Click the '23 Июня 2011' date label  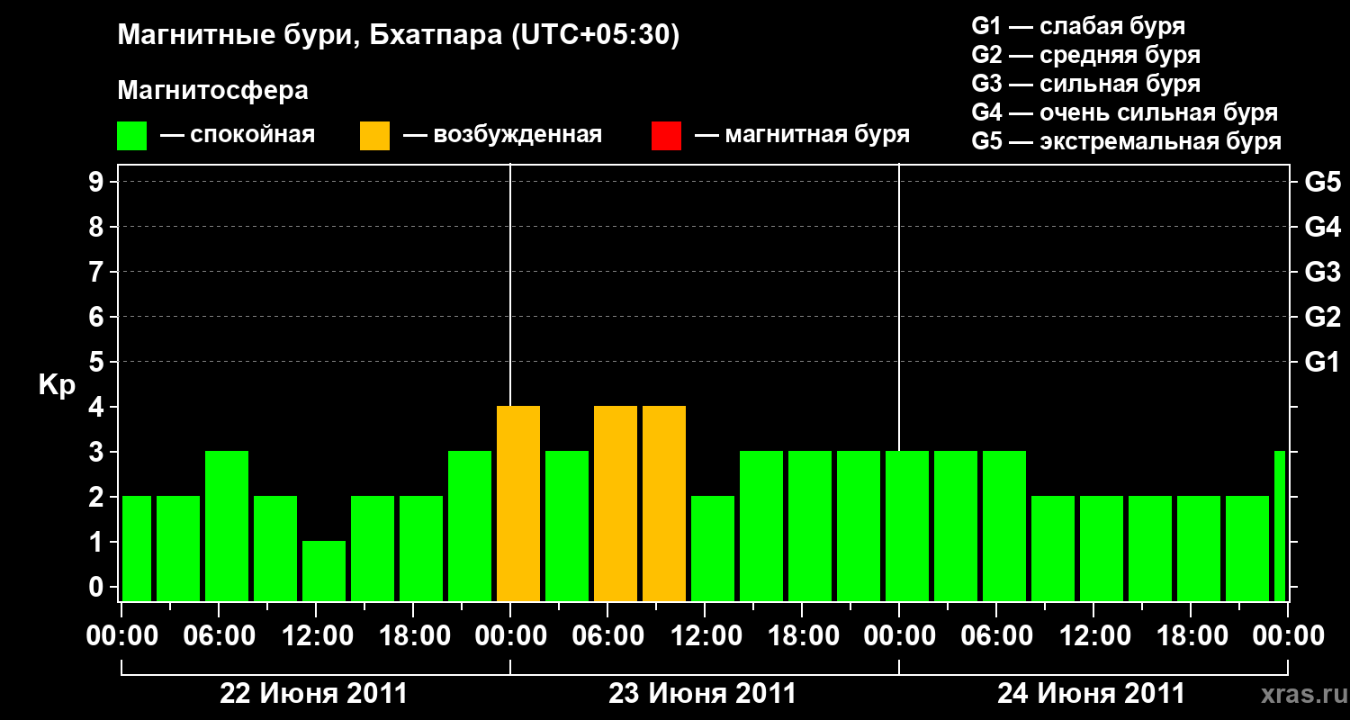point(703,694)
